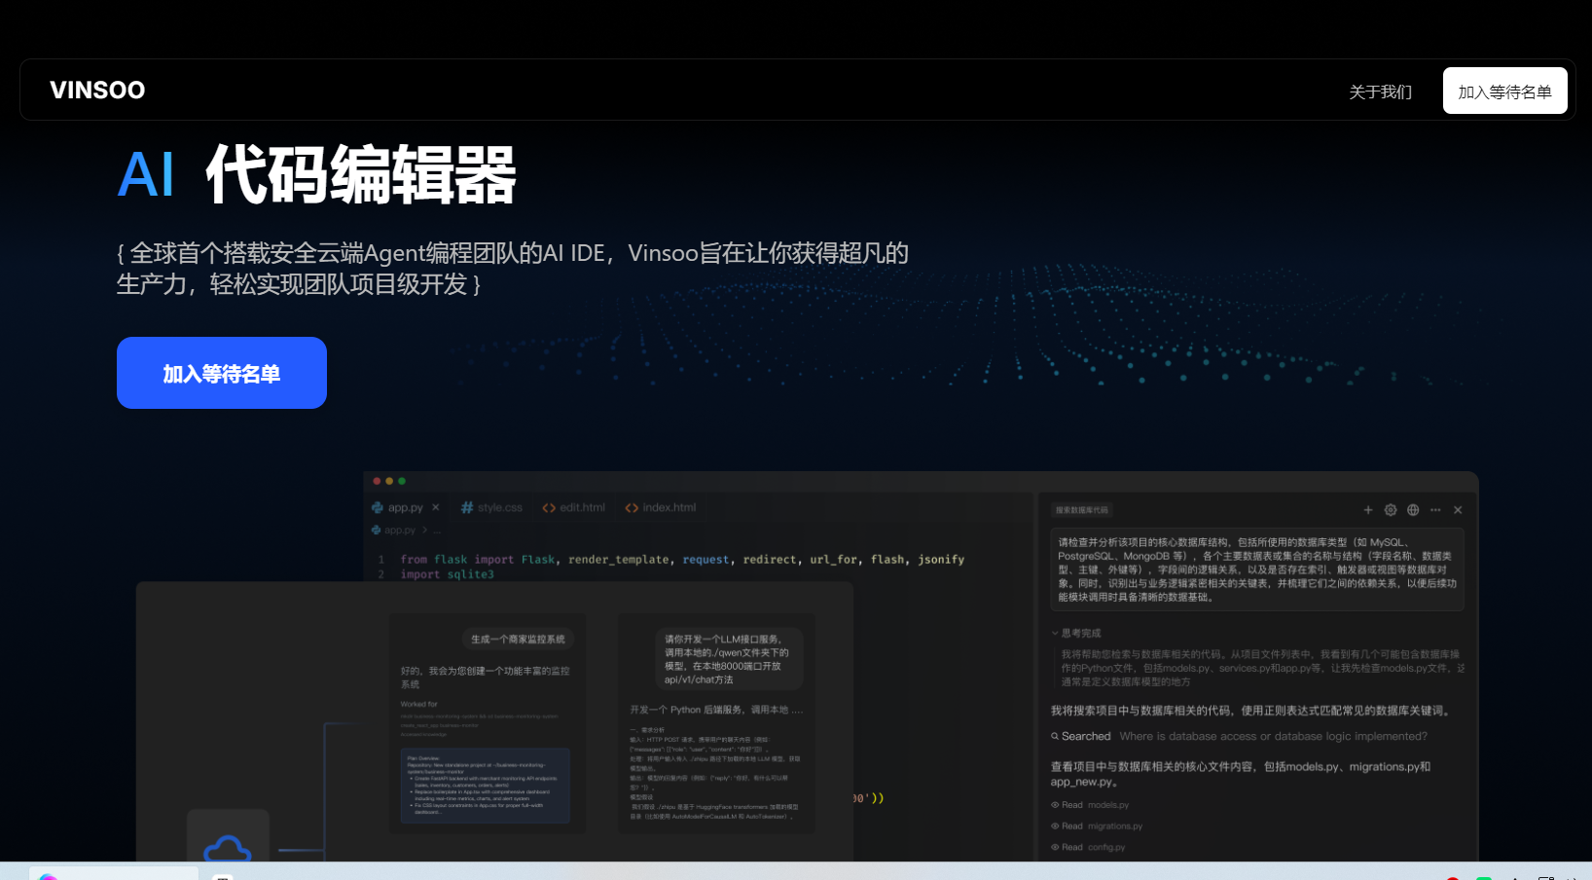Click the prompt box starting 请检查并分析该项目
This screenshot has height=880, width=1592.
[x=1257, y=569]
